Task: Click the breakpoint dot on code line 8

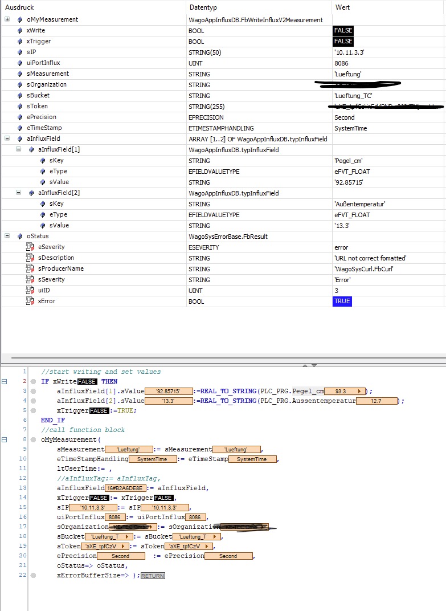Action: 34,439
